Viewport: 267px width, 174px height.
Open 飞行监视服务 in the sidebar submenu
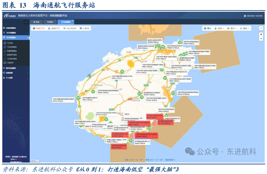coord(12,47)
